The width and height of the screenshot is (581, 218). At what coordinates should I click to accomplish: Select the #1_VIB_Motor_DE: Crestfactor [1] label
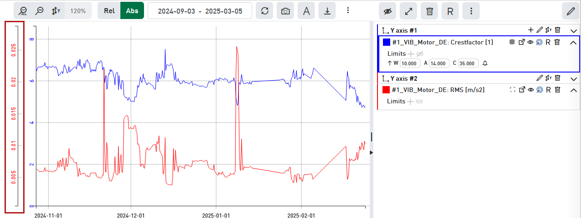pyautogui.click(x=442, y=42)
